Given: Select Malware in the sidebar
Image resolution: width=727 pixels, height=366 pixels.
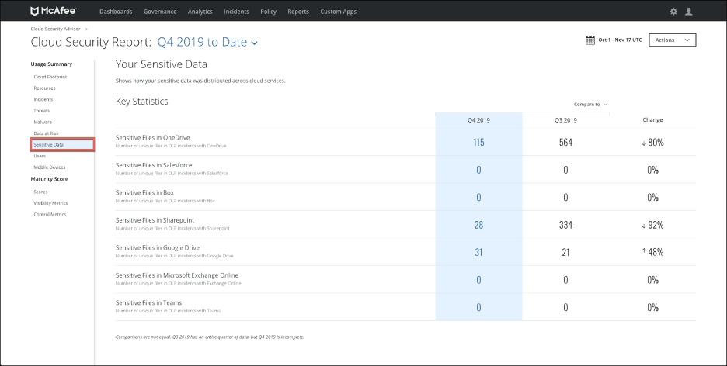Looking at the screenshot, I should point(43,123).
